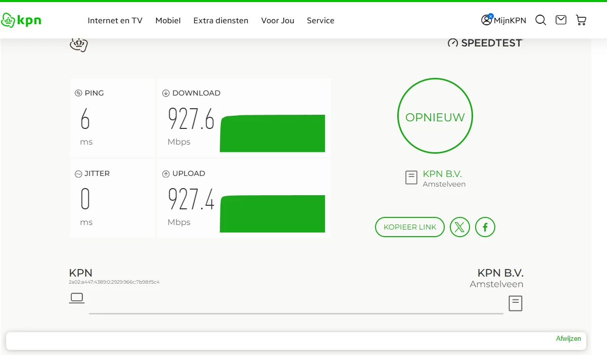The image size is (607, 360).
Task: Click the KOPIEER LINK button
Action: (x=409, y=227)
